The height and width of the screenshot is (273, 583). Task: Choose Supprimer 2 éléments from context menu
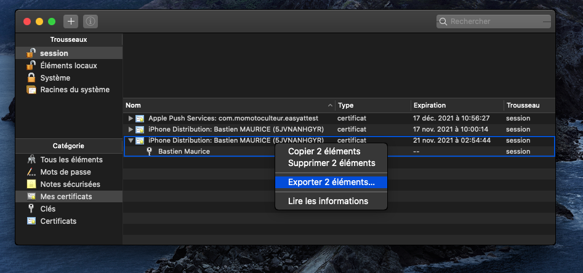(331, 163)
